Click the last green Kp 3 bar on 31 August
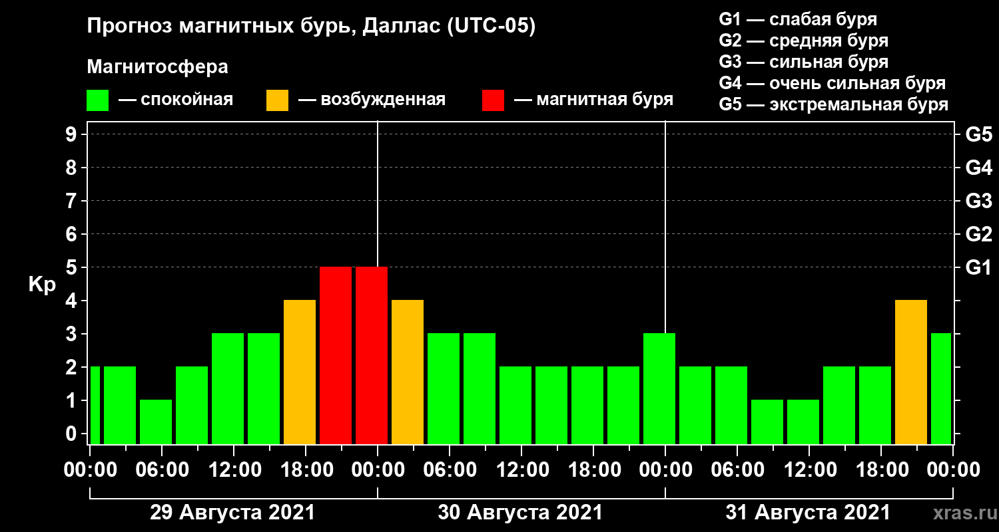This screenshot has height=532, width=999. [941, 388]
